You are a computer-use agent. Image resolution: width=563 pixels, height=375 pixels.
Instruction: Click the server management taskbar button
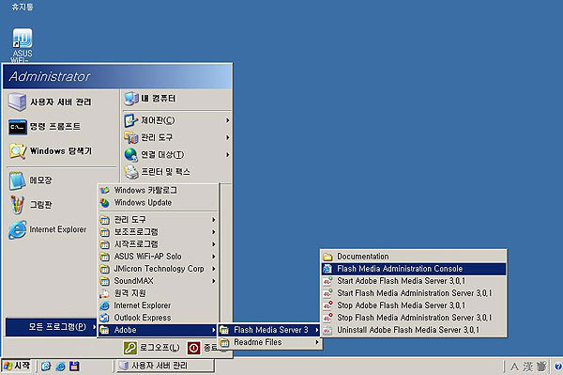coord(165,366)
